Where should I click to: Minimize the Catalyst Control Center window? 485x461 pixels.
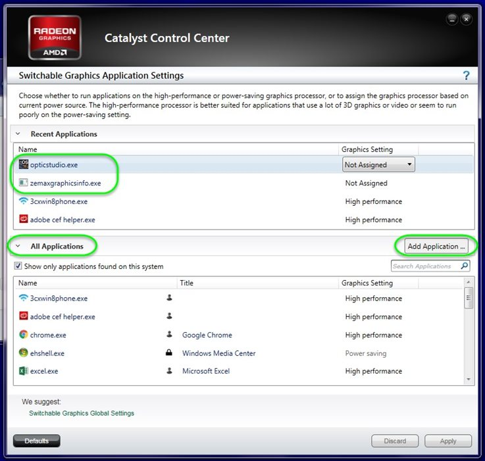click(452, 20)
